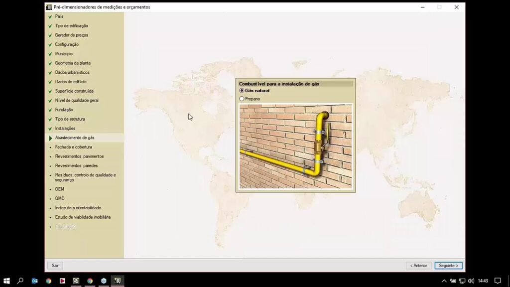Show hidden system tray icons
Screen dimensions: 510x287
tap(444, 281)
